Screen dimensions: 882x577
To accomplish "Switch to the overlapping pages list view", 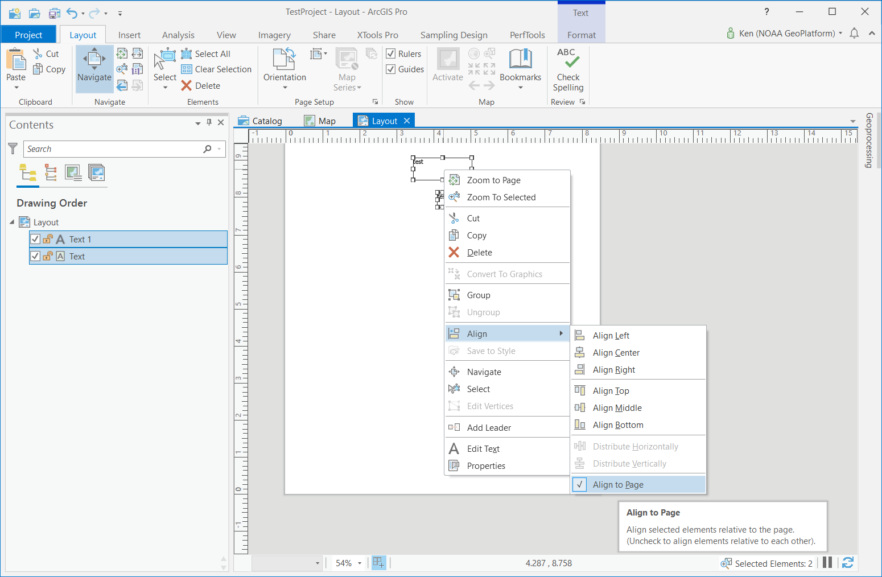I will (x=96, y=172).
